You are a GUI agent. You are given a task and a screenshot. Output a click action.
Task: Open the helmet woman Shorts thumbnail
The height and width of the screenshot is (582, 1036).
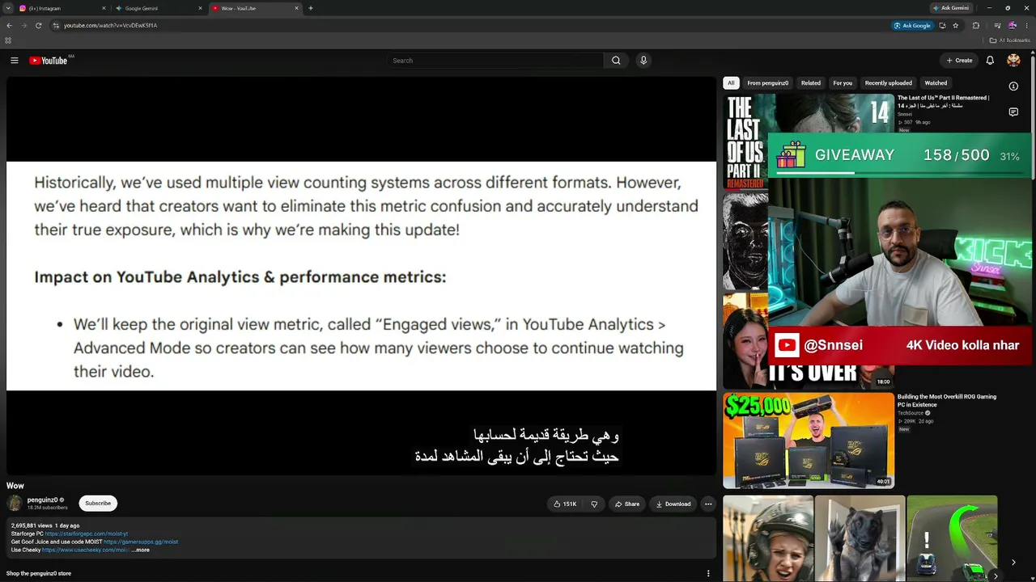point(768,538)
